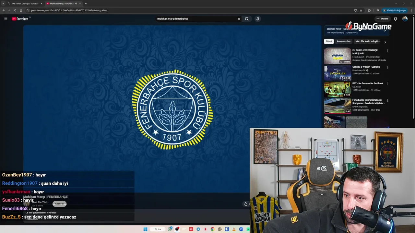This screenshot has width=415, height=233.
Task: Click the Fenerbahçe SK channel name
Action: coord(359,70)
